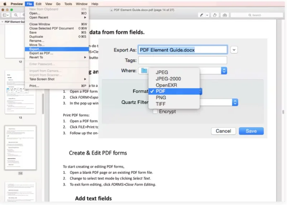
Task: Open the Tools menu
Action: (68, 4)
